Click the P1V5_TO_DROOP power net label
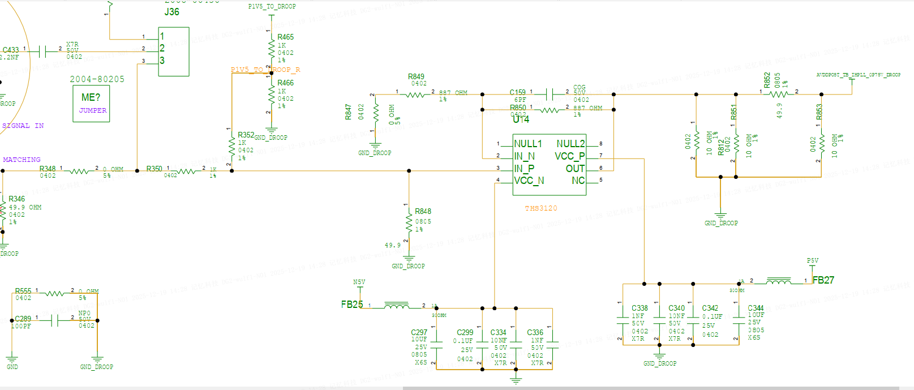Screen dimensions: 914x390 tap(272, 7)
